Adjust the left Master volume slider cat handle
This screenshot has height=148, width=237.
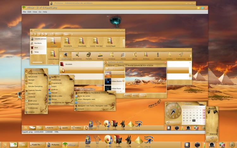209,112
